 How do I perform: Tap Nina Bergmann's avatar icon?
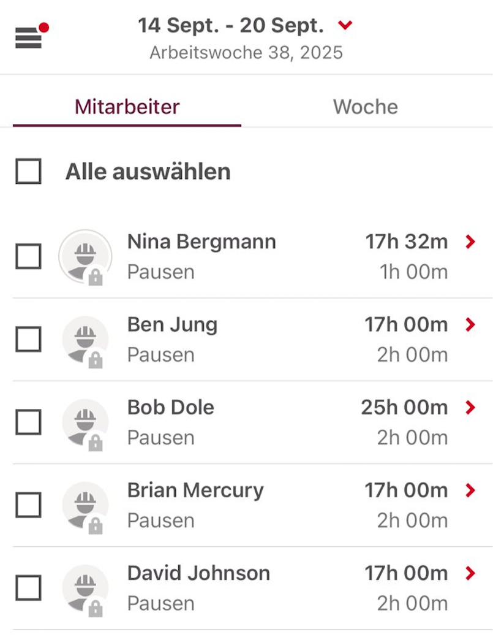[x=85, y=257]
